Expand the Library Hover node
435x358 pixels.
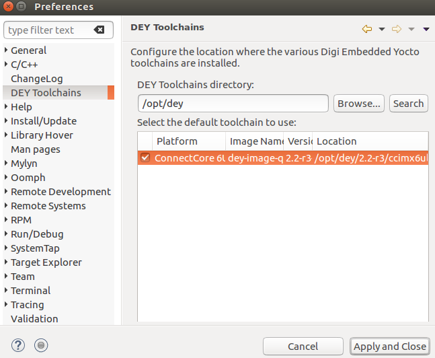tap(6, 135)
